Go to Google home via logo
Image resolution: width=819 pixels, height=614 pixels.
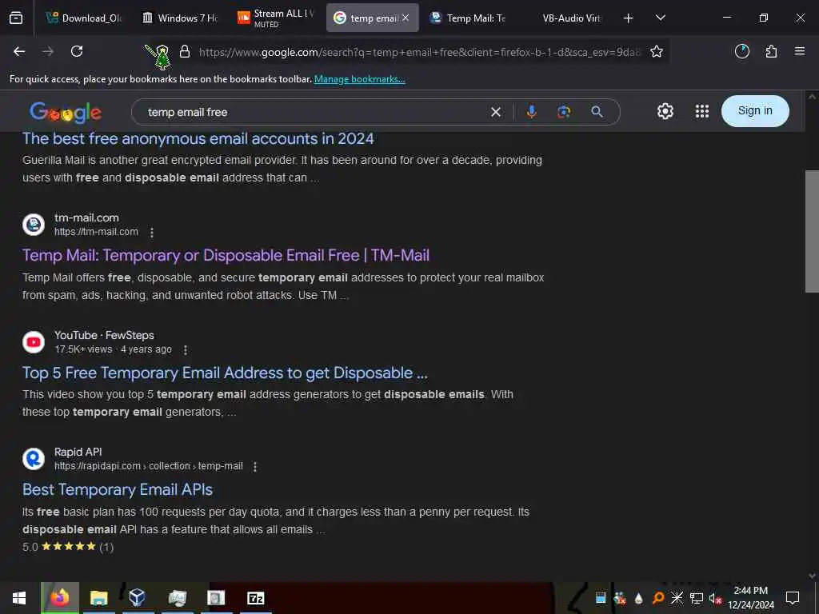66,112
